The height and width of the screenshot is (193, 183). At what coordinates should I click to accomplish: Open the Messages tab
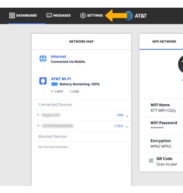pos(58,15)
